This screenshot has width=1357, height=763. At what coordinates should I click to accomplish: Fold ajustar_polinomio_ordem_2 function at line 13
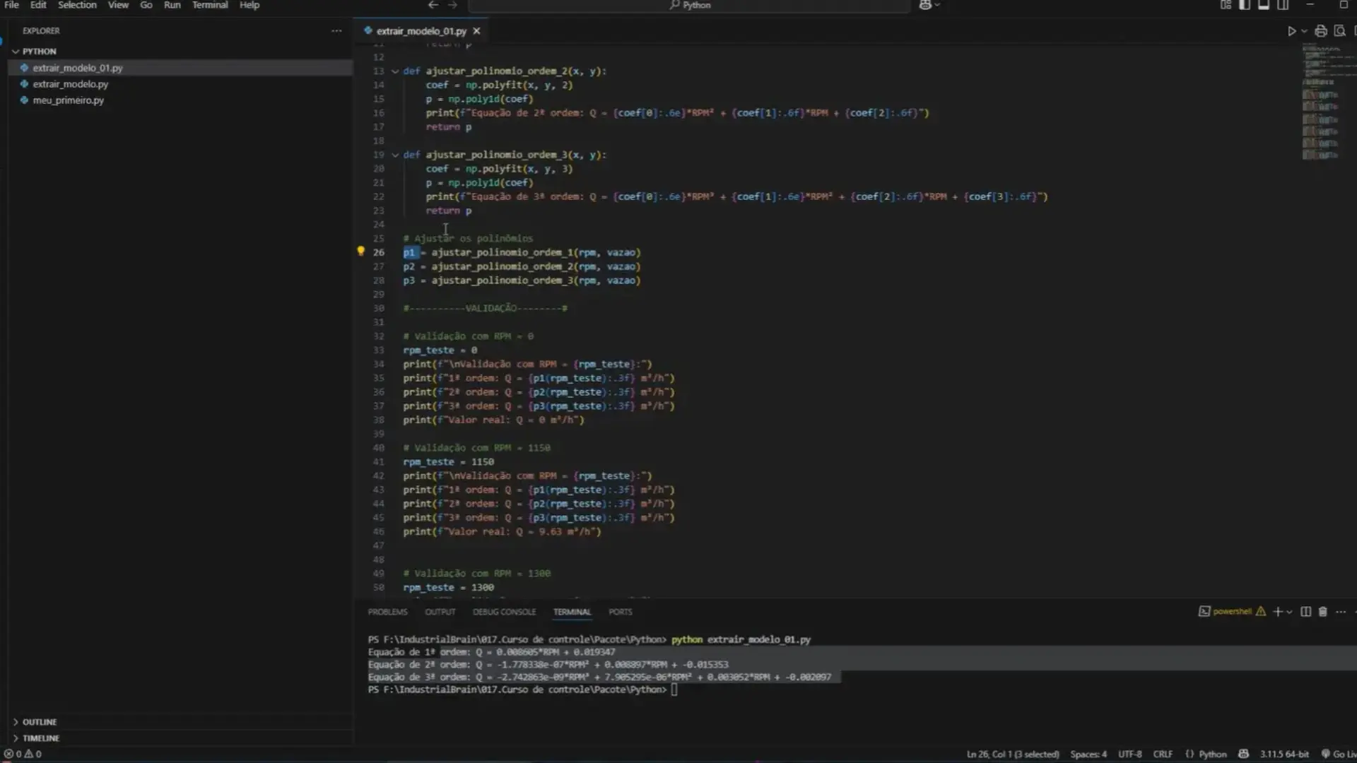(x=395, y=71)
